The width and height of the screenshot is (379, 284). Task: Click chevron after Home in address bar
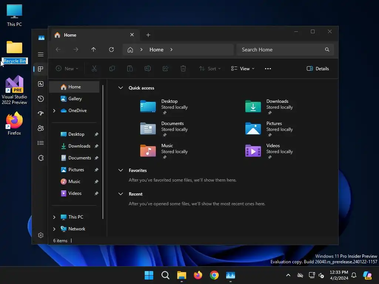coord(171,50)
